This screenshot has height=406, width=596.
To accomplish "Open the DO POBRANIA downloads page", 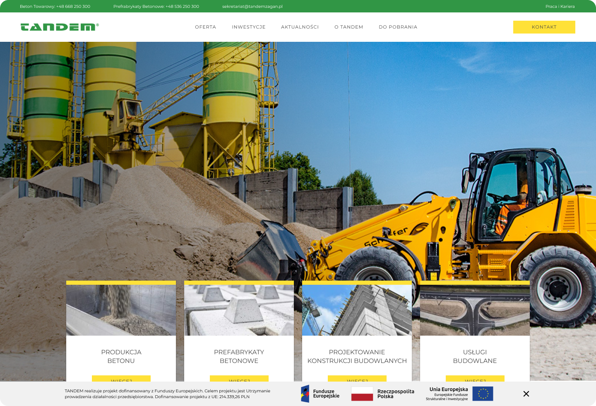I will [398, 27].
